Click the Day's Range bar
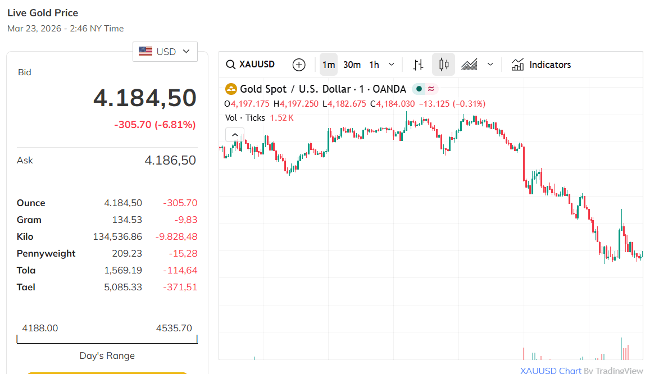 pos(107,339)
